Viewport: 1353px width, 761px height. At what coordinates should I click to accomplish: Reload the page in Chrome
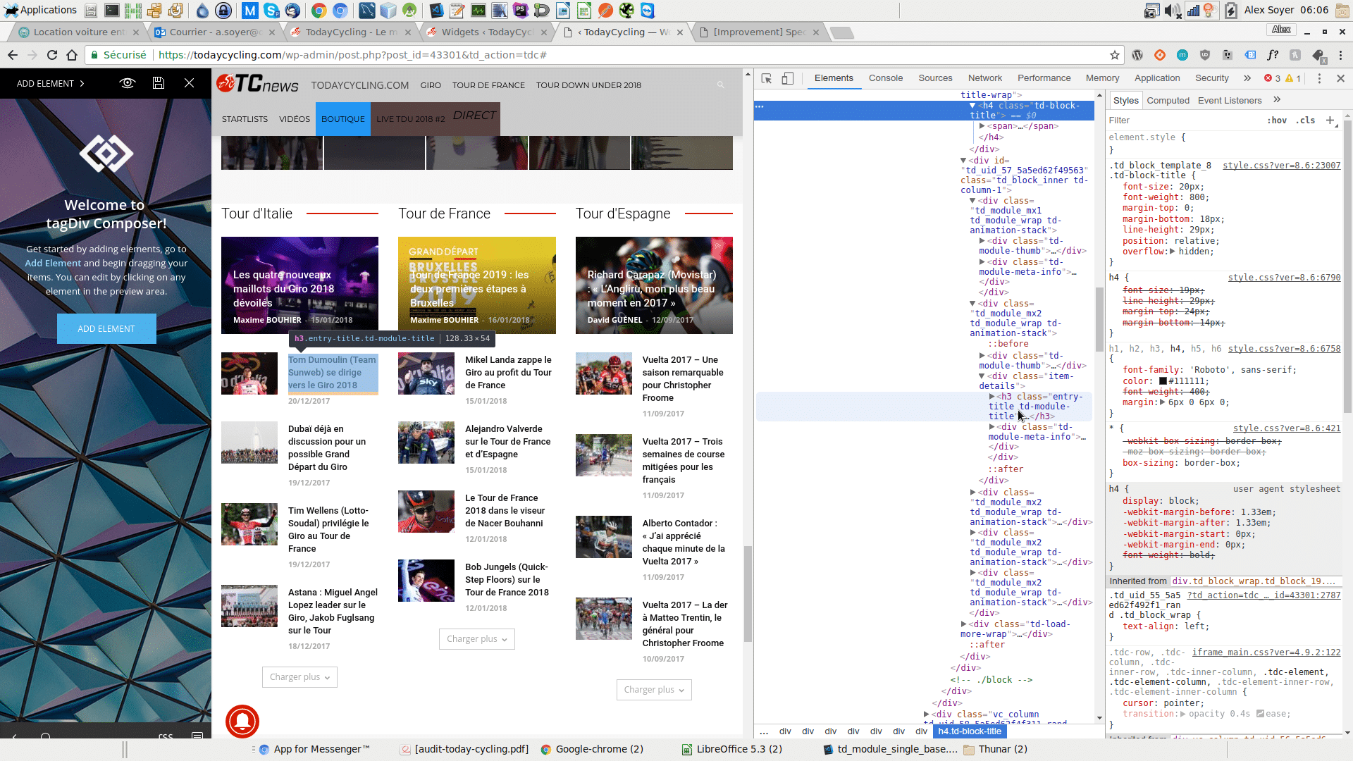point(52,55)
